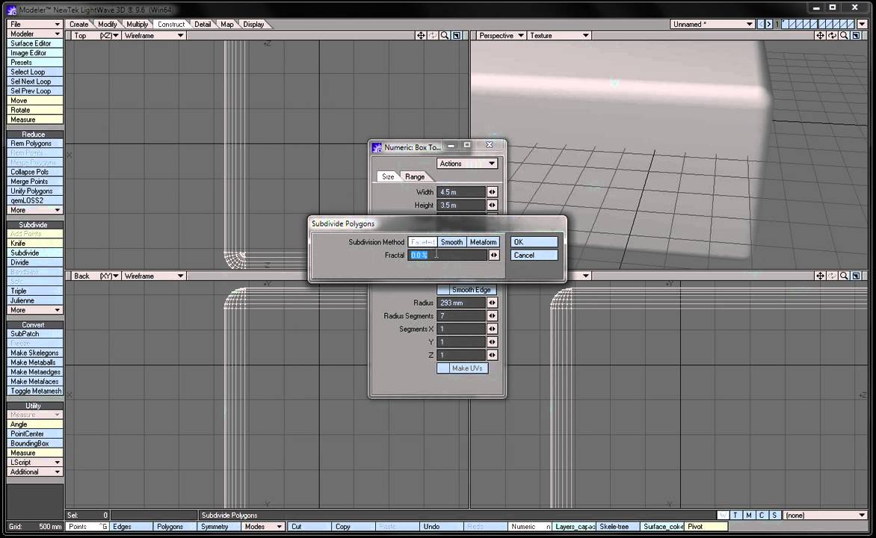Screen dimensions: 876x538
Task: Toggle M morph map mode button
Action: [749, 515]
